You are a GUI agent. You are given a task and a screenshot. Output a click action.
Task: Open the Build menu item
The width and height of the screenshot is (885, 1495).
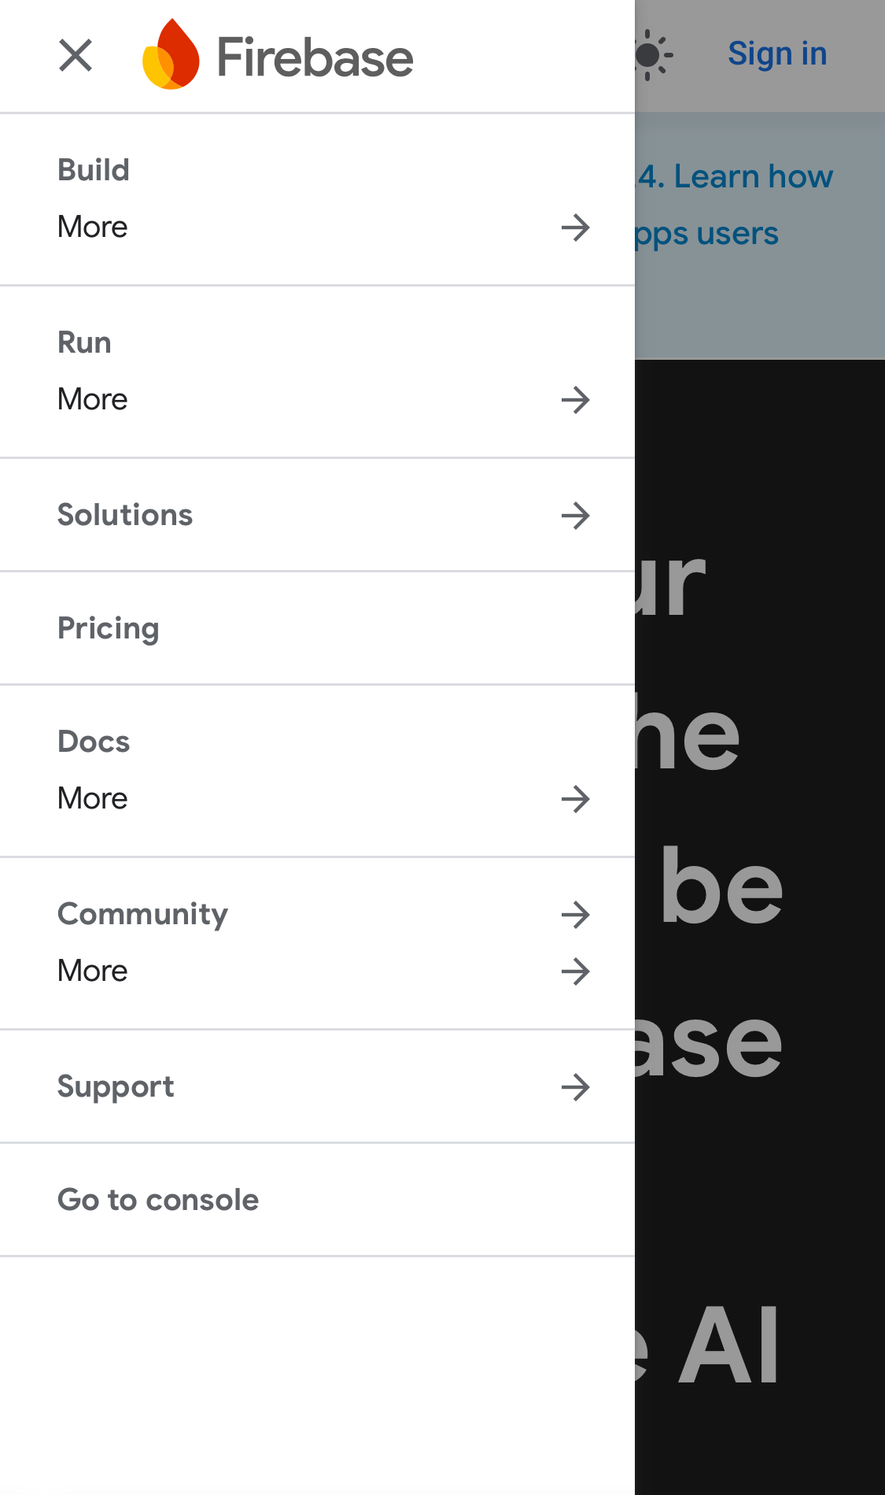(x=93, y=168)
